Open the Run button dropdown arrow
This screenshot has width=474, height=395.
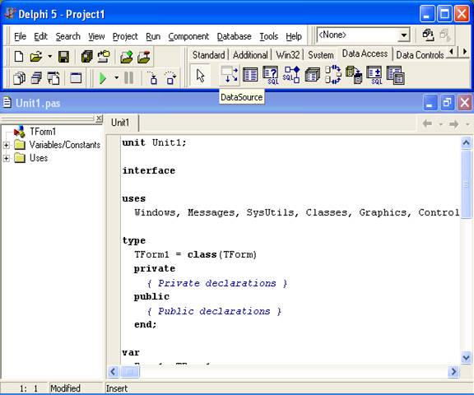116,78
